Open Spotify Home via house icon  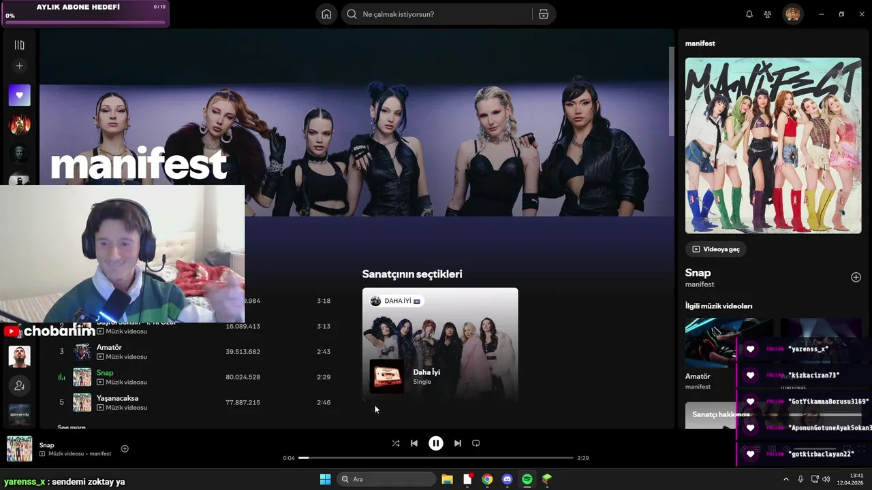point(326,14)
